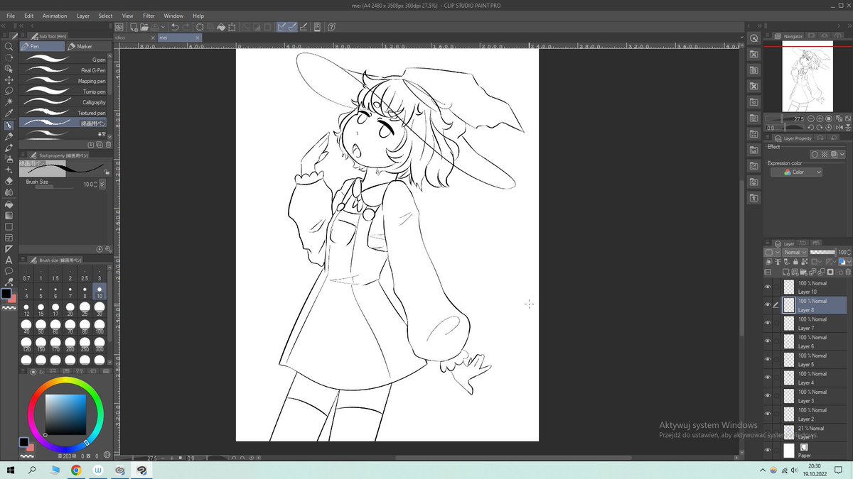
Task: Select the Operation object tool
Action: 9,69
